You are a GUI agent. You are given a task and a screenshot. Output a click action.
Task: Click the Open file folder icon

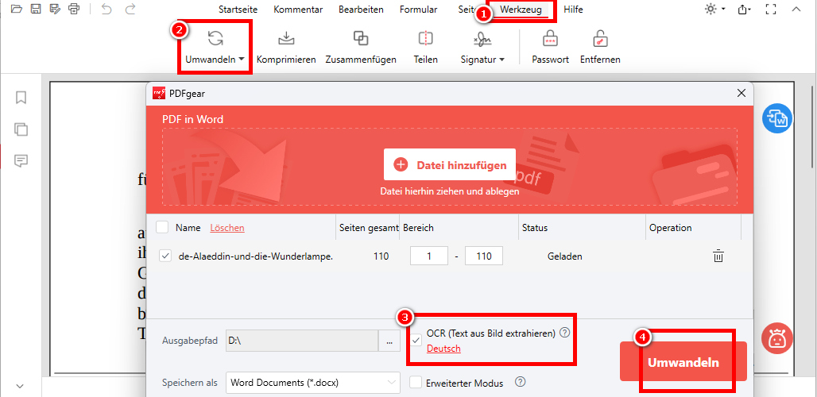click(x=17, y=9)
